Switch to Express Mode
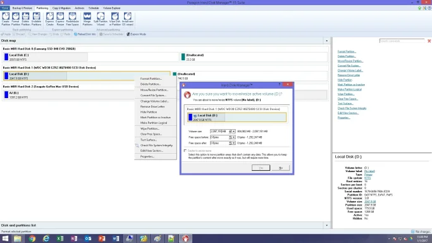 click(x=137, y=34)
